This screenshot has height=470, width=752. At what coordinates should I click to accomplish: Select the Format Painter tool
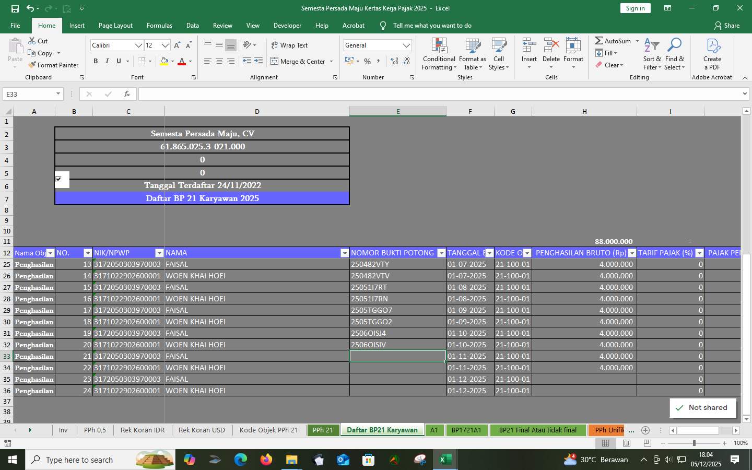(54, 65)
